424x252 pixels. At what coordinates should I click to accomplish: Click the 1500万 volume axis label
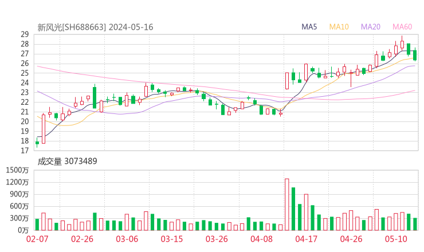[x=17, y=170]
